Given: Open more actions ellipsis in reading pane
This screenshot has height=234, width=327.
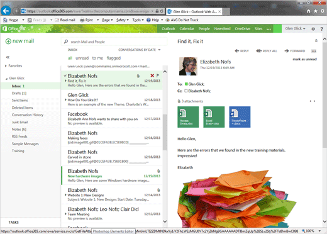Looking at the screenshot, I should pyautogui.click(x=314, y=51).
